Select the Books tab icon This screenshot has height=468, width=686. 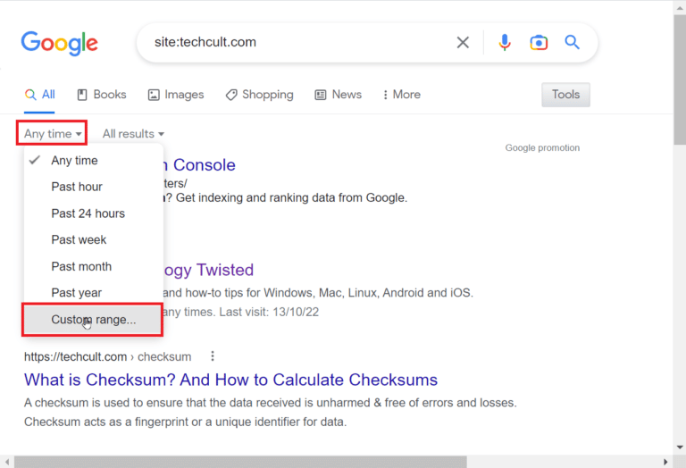click(x=82, y=95)
